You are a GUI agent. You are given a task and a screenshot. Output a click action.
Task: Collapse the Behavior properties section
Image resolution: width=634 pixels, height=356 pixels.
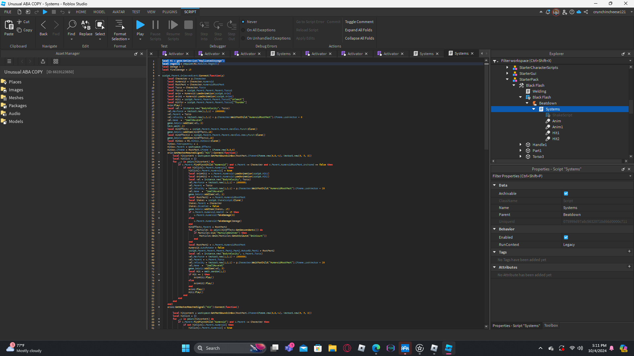(495, 229)
